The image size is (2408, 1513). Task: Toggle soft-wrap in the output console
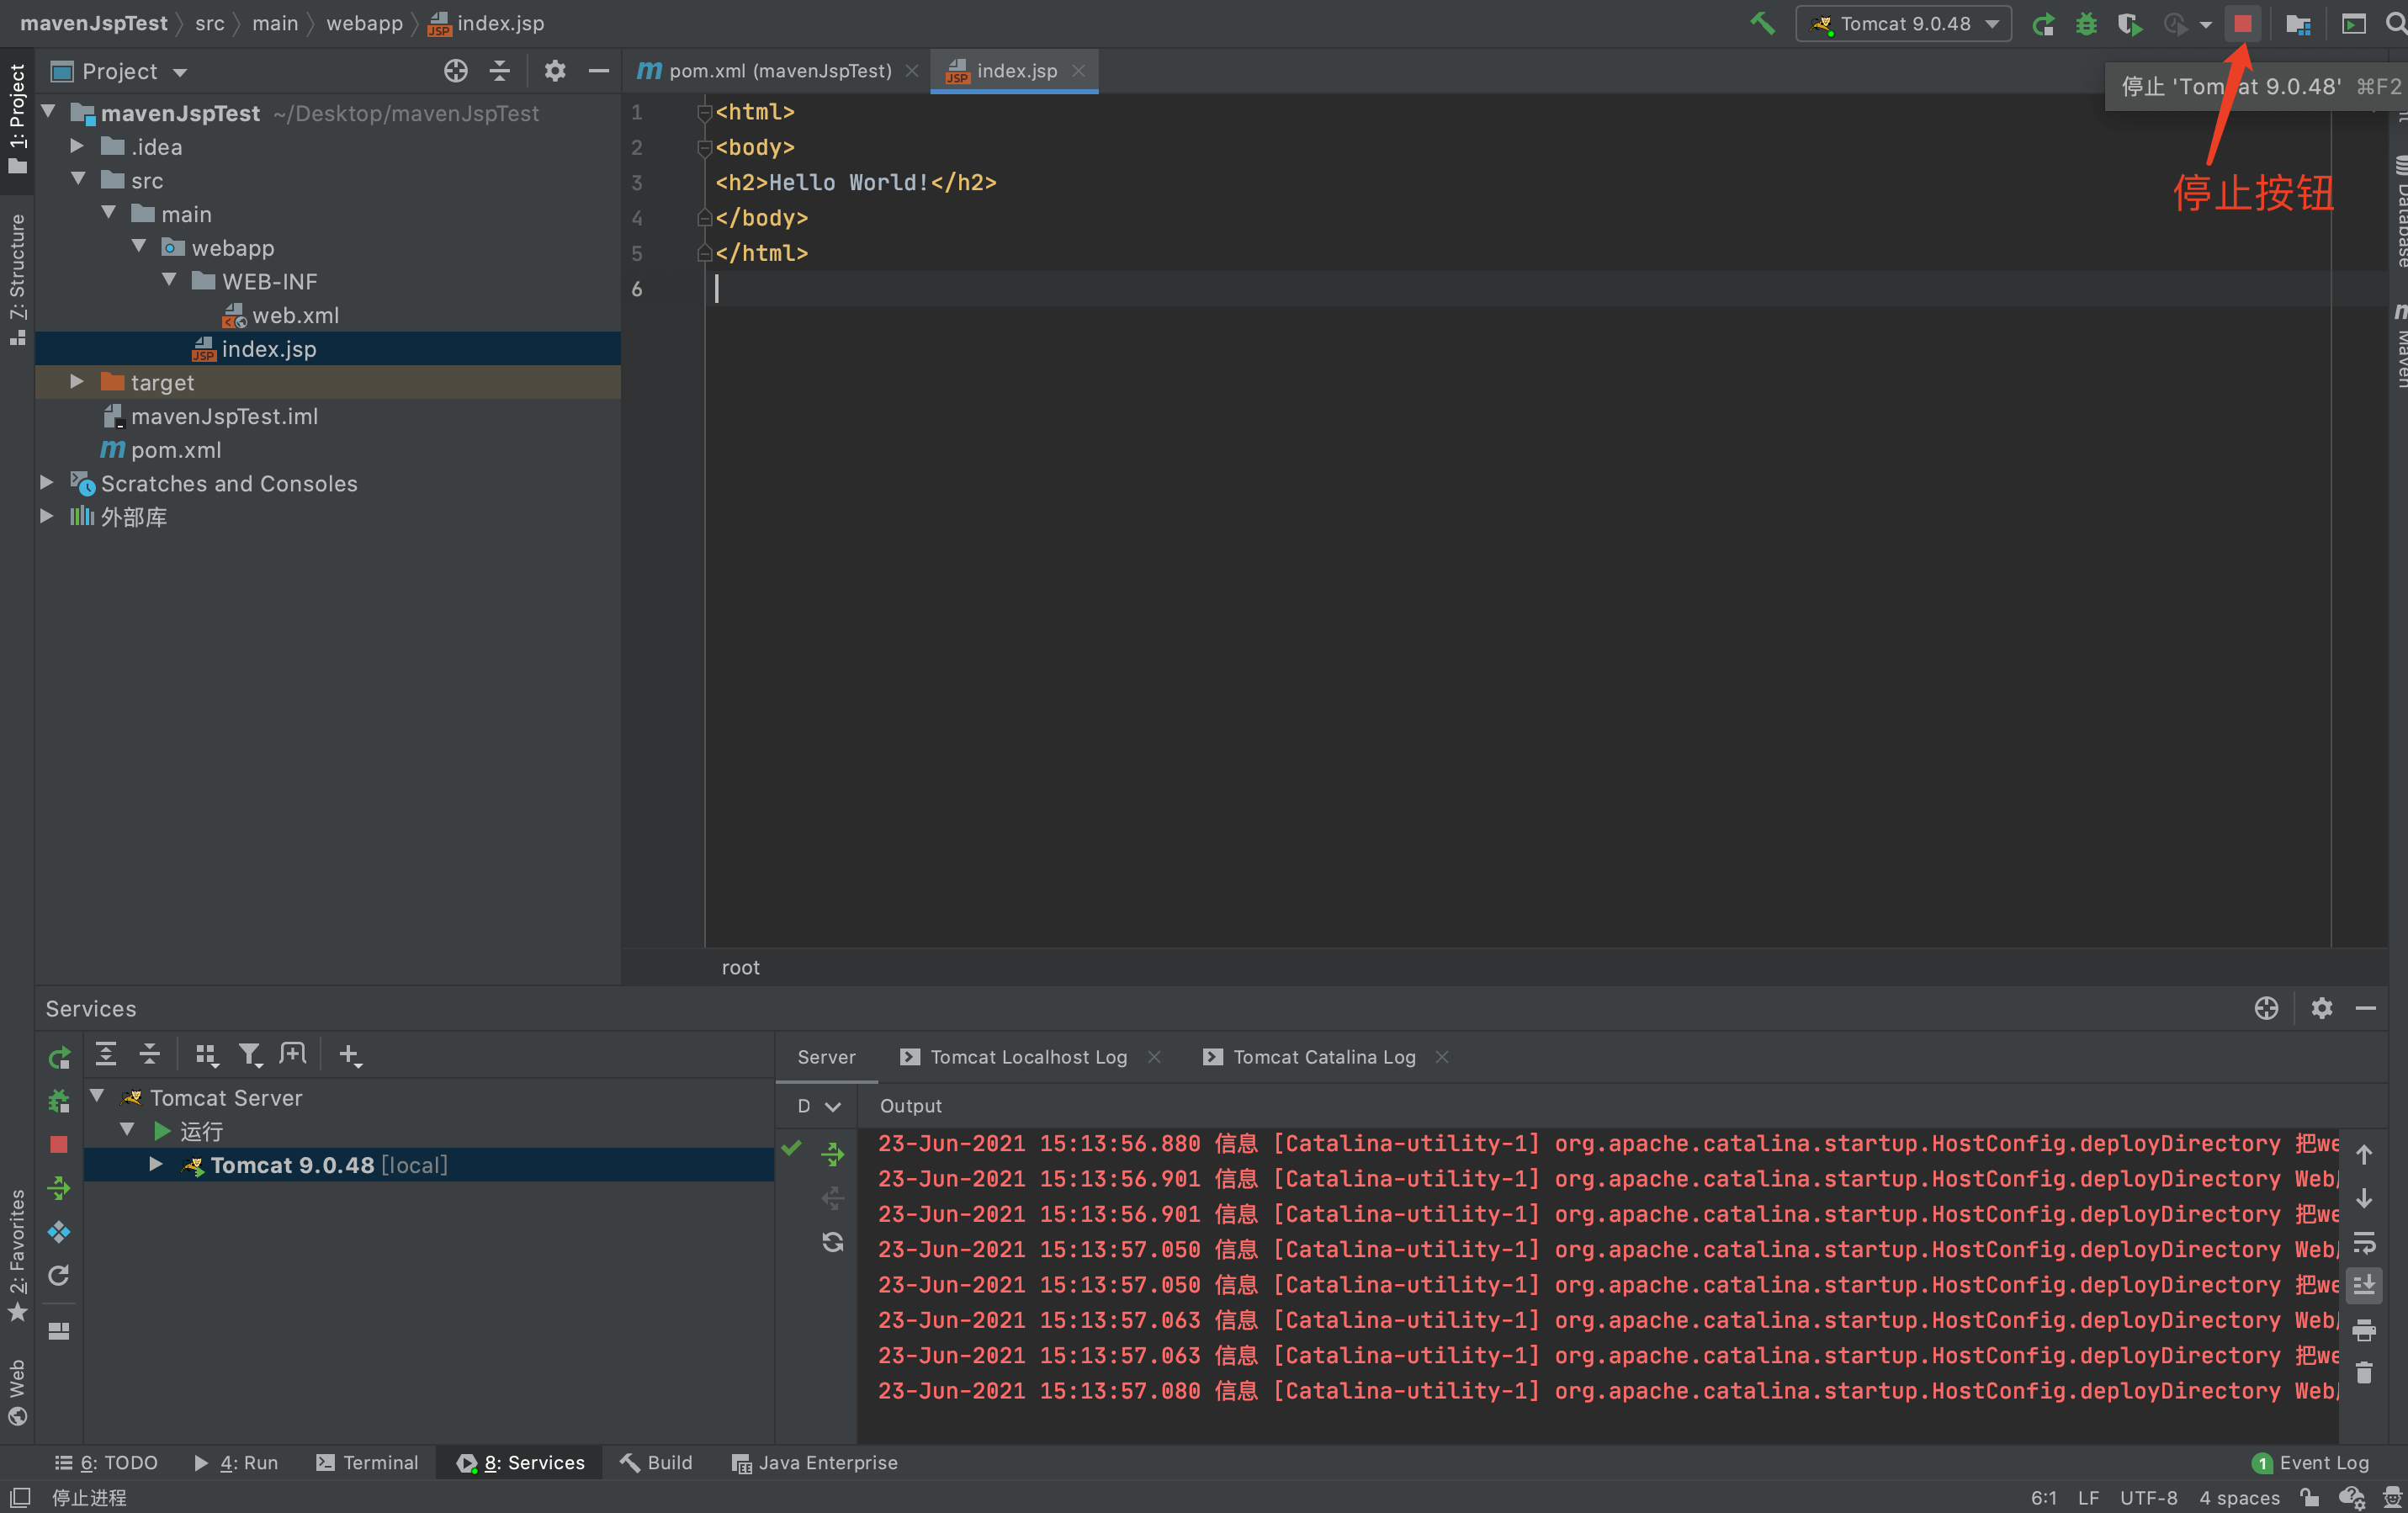2364,1242
